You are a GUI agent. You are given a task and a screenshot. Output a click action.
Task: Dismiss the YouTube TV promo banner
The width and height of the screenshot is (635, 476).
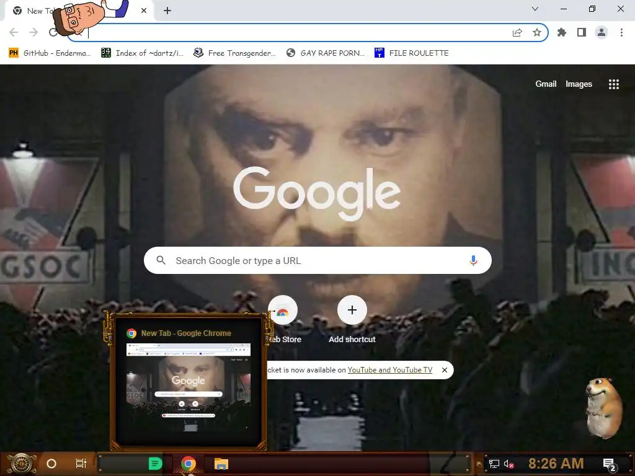(444, 370)
